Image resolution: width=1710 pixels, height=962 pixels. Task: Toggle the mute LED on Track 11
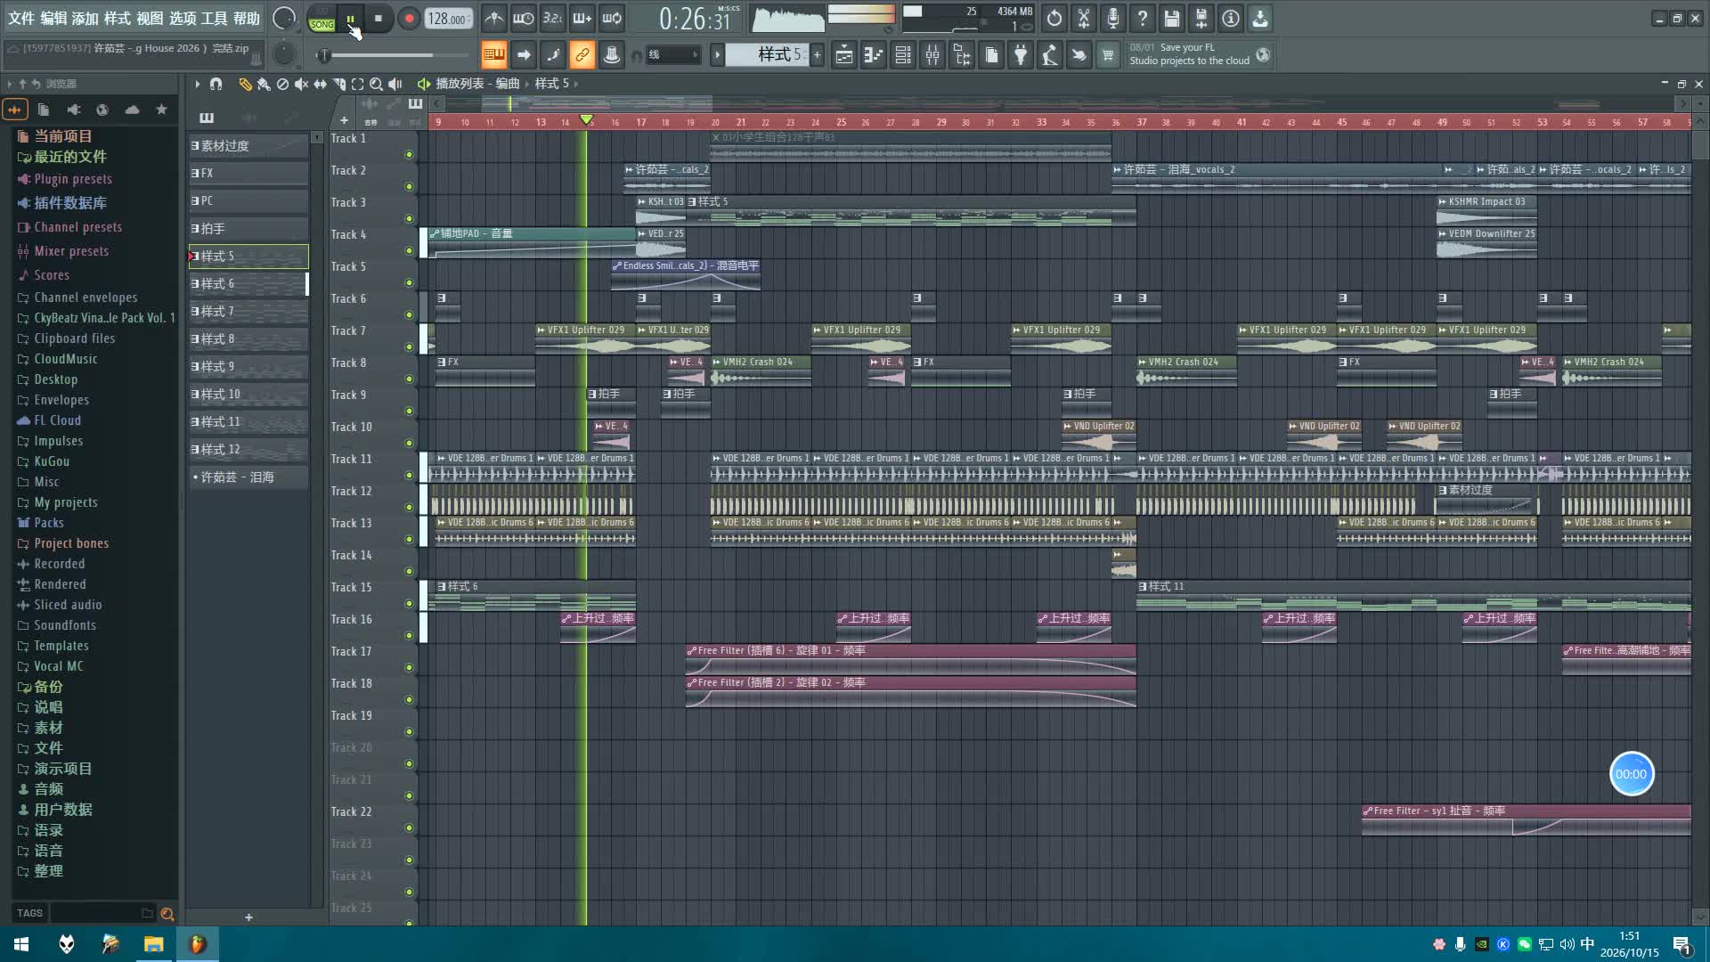(409, 476)
